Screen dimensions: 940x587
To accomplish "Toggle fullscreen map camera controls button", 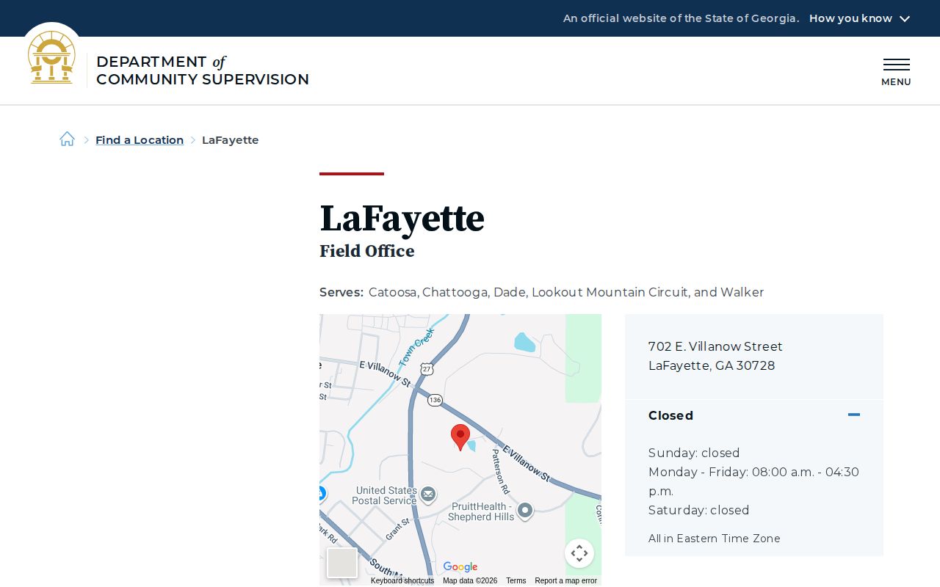I will (579, 553).
